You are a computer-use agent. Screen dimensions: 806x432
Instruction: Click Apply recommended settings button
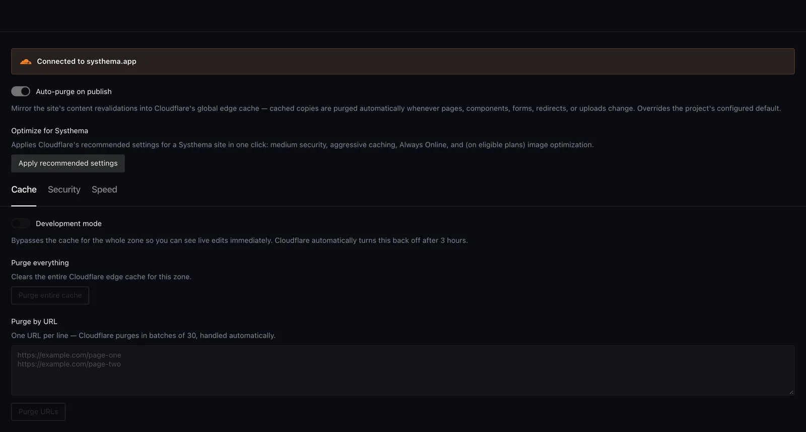pyautogui.click(x=68, y=163)
